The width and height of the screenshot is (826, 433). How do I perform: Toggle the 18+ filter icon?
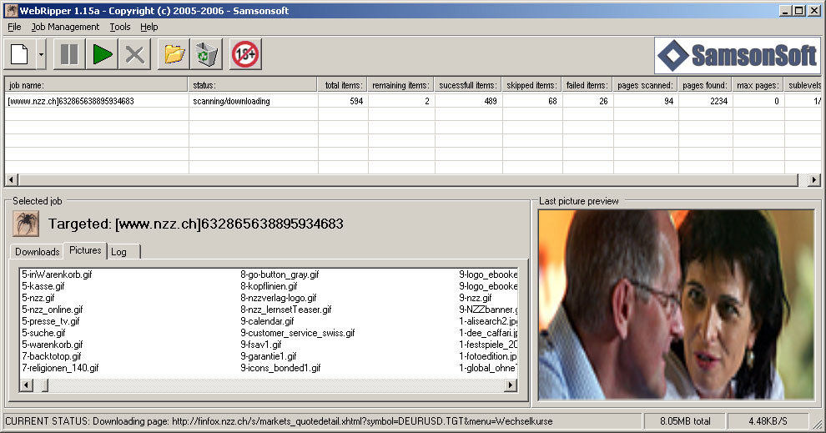(245, 54)
